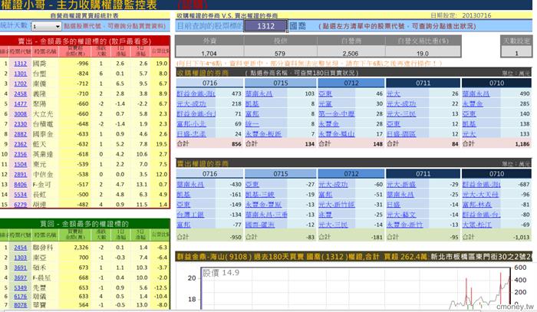This screenshot has height=312, width=537.
Task: Open 0716 buyer broker 富邦-小北 beside 69
Action: point(192,124)
